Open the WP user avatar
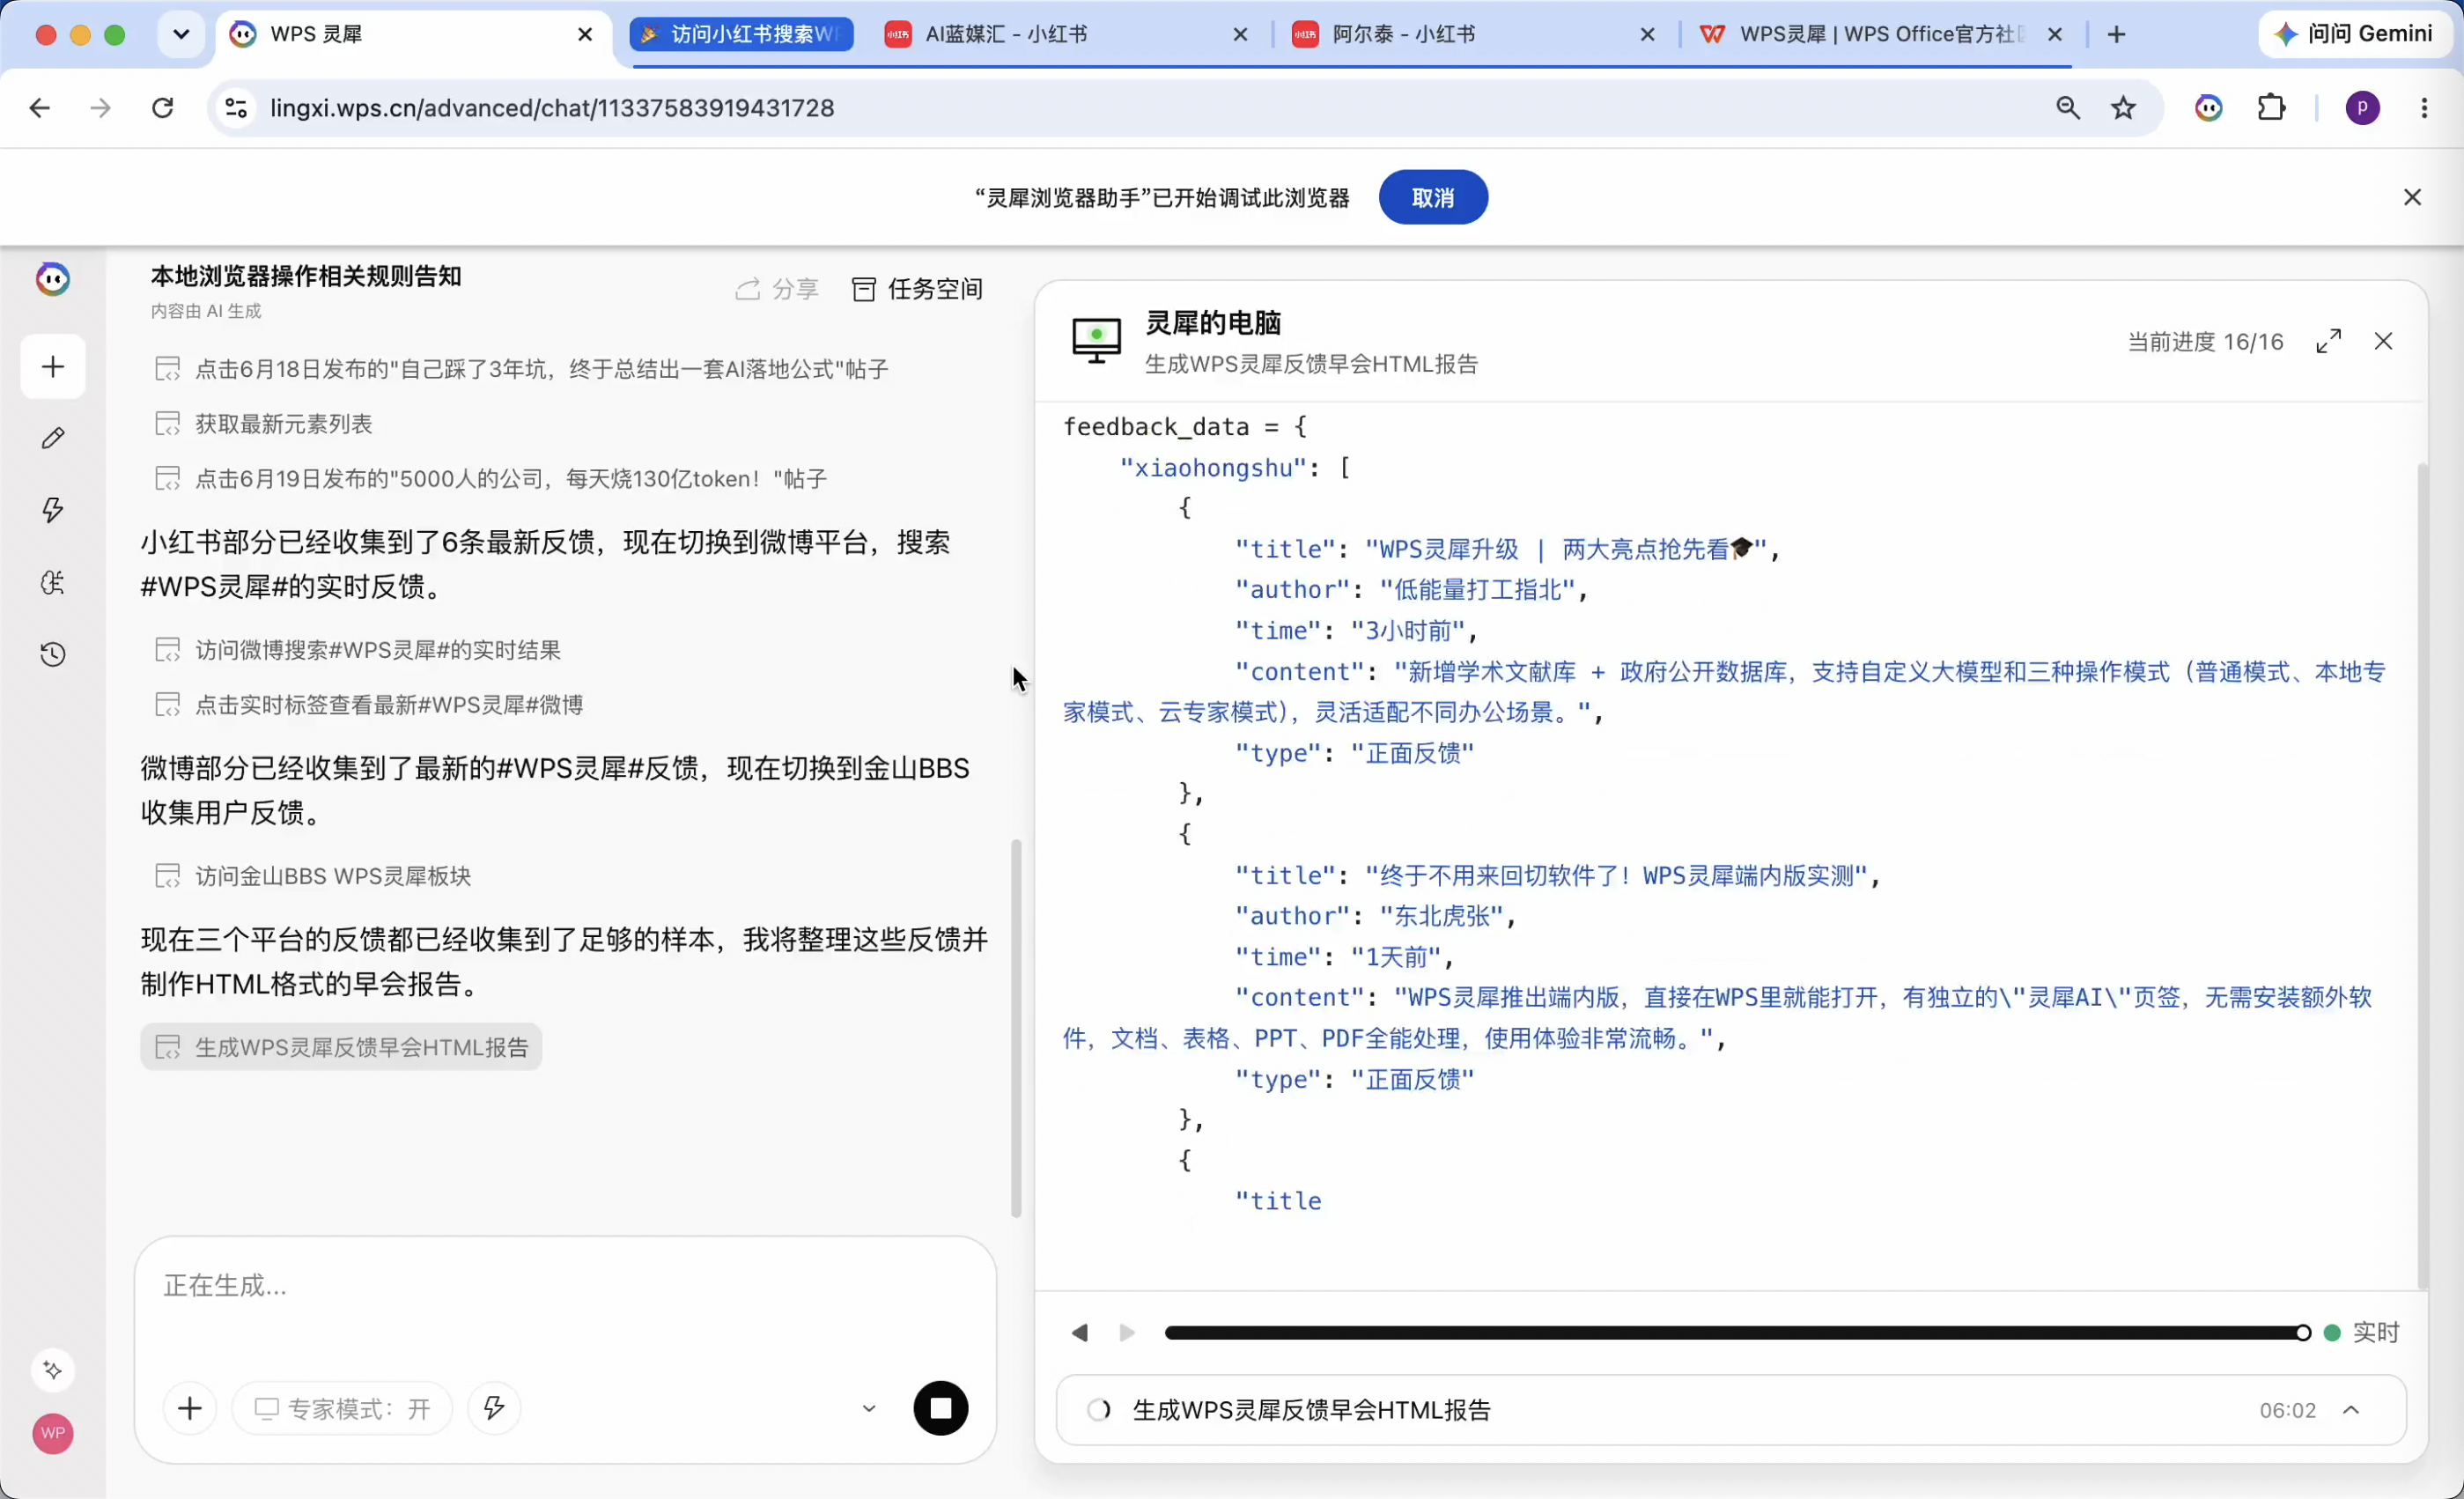Screen dimensions: 2464x1499 [53, 1433]
